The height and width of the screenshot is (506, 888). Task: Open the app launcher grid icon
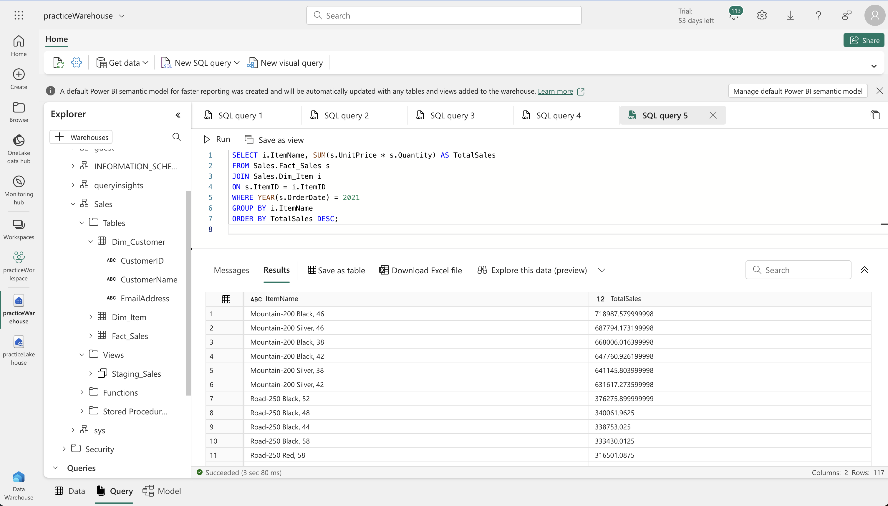coord(19,15)
